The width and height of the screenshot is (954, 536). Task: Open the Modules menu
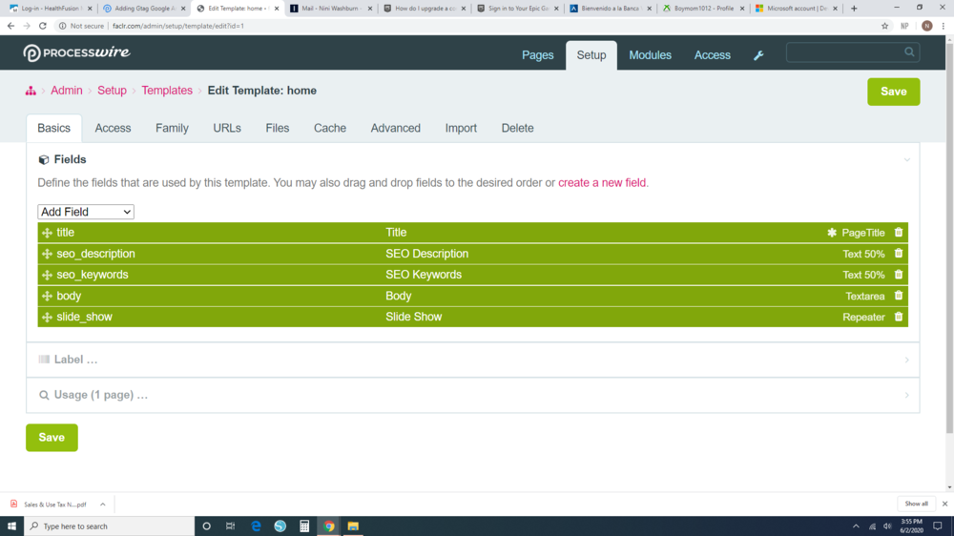pos(650,55)
